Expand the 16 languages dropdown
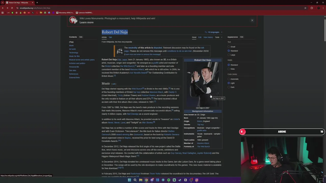This screenshot has height=183, width=326. click(x=213, y=32)
